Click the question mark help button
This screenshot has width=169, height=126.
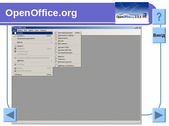click(x=159, y=17)
